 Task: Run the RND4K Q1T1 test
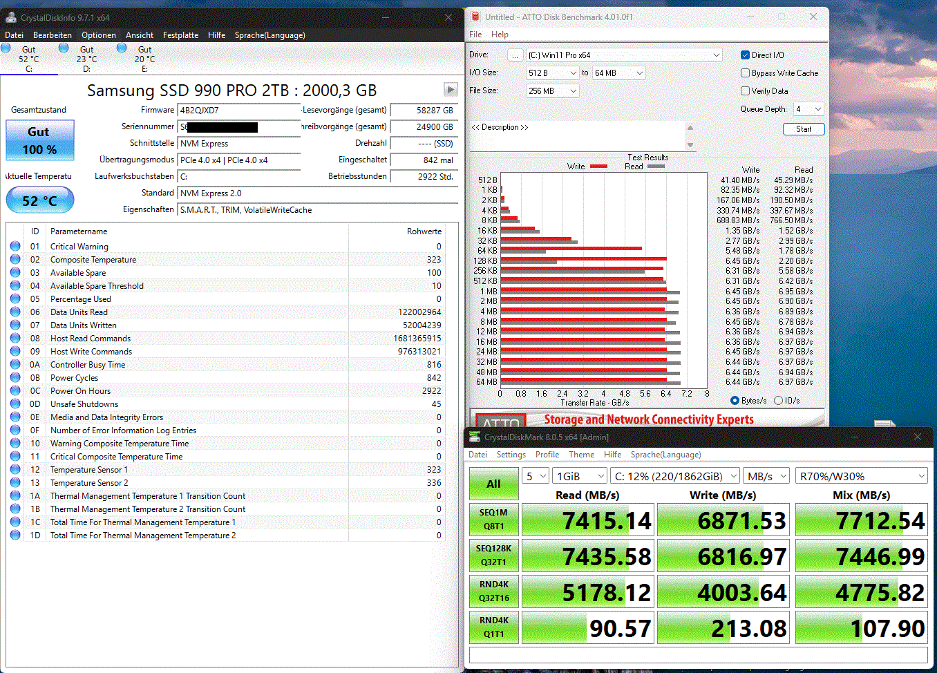tap(493, 627)
